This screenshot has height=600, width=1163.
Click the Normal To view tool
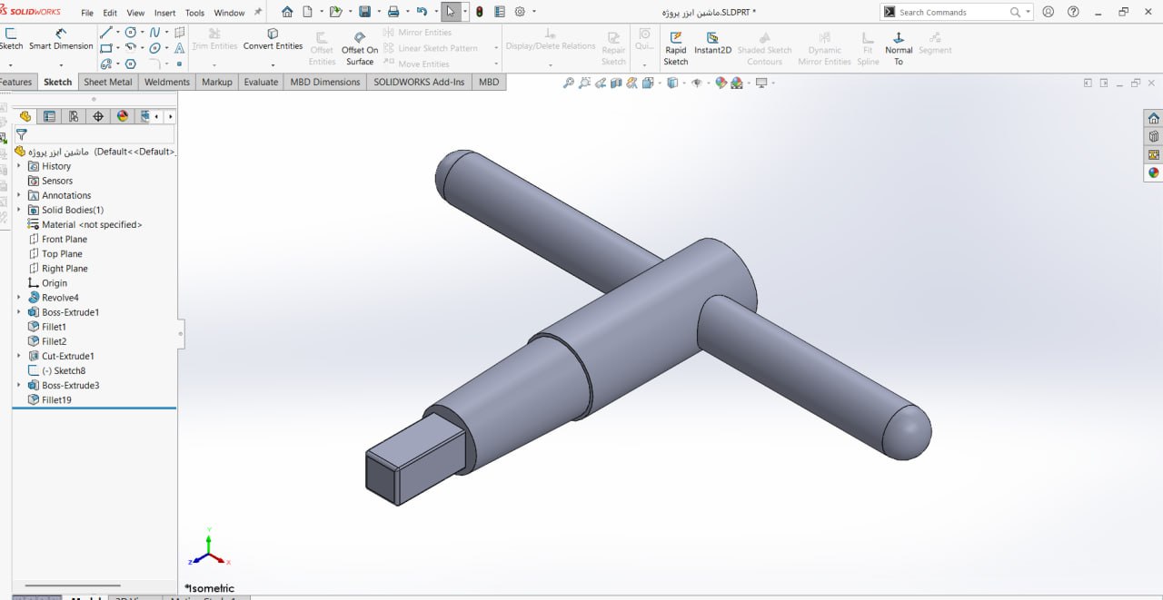899,49
